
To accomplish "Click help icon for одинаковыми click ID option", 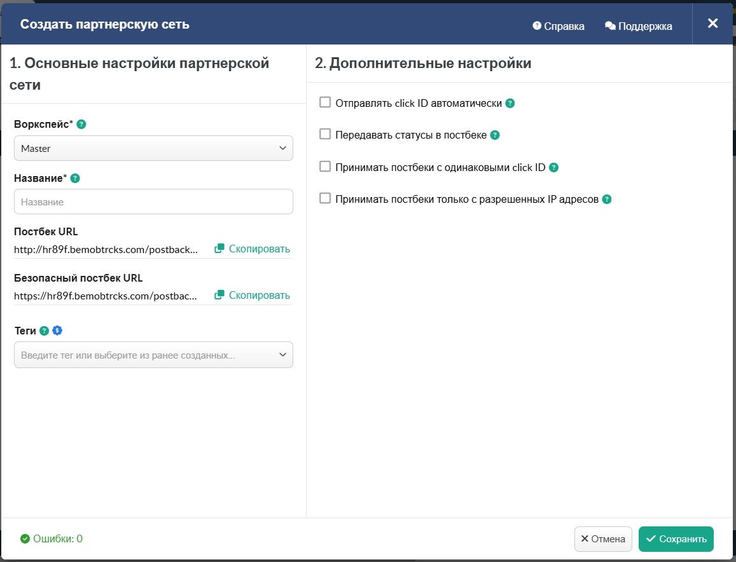I will click(x=554, y=167).
